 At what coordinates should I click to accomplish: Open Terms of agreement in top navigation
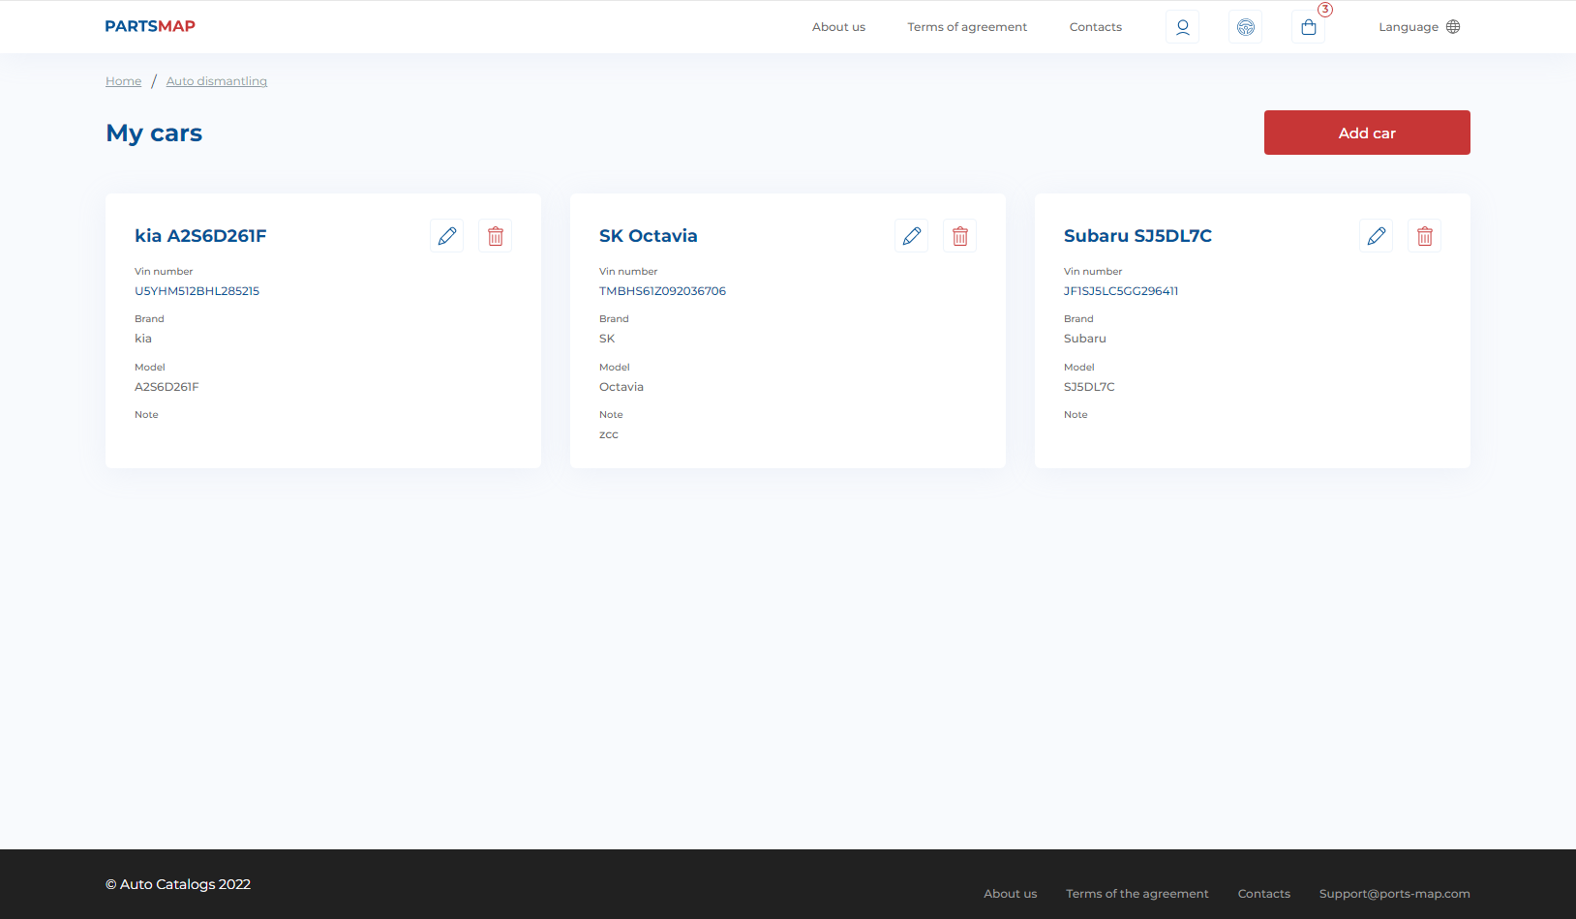(x=967, y=27)
